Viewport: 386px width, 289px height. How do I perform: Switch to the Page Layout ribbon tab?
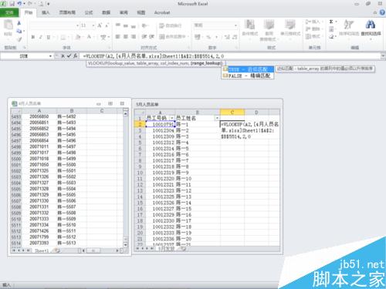point(67,12)
